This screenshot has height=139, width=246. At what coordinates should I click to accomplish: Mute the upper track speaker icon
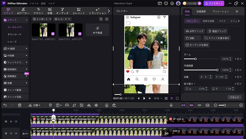tap(16, 121)
